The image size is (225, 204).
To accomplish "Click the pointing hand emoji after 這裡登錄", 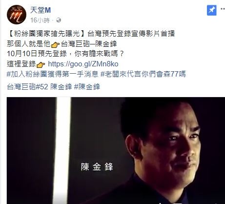I will coord(41,65).
